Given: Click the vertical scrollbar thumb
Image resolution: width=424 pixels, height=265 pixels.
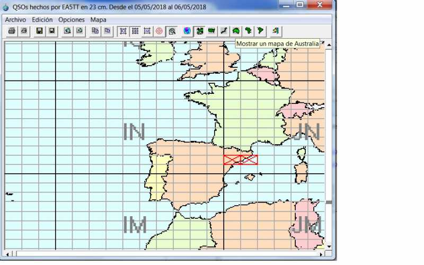Looking at the screenshot, I should [x=329, y=202].
